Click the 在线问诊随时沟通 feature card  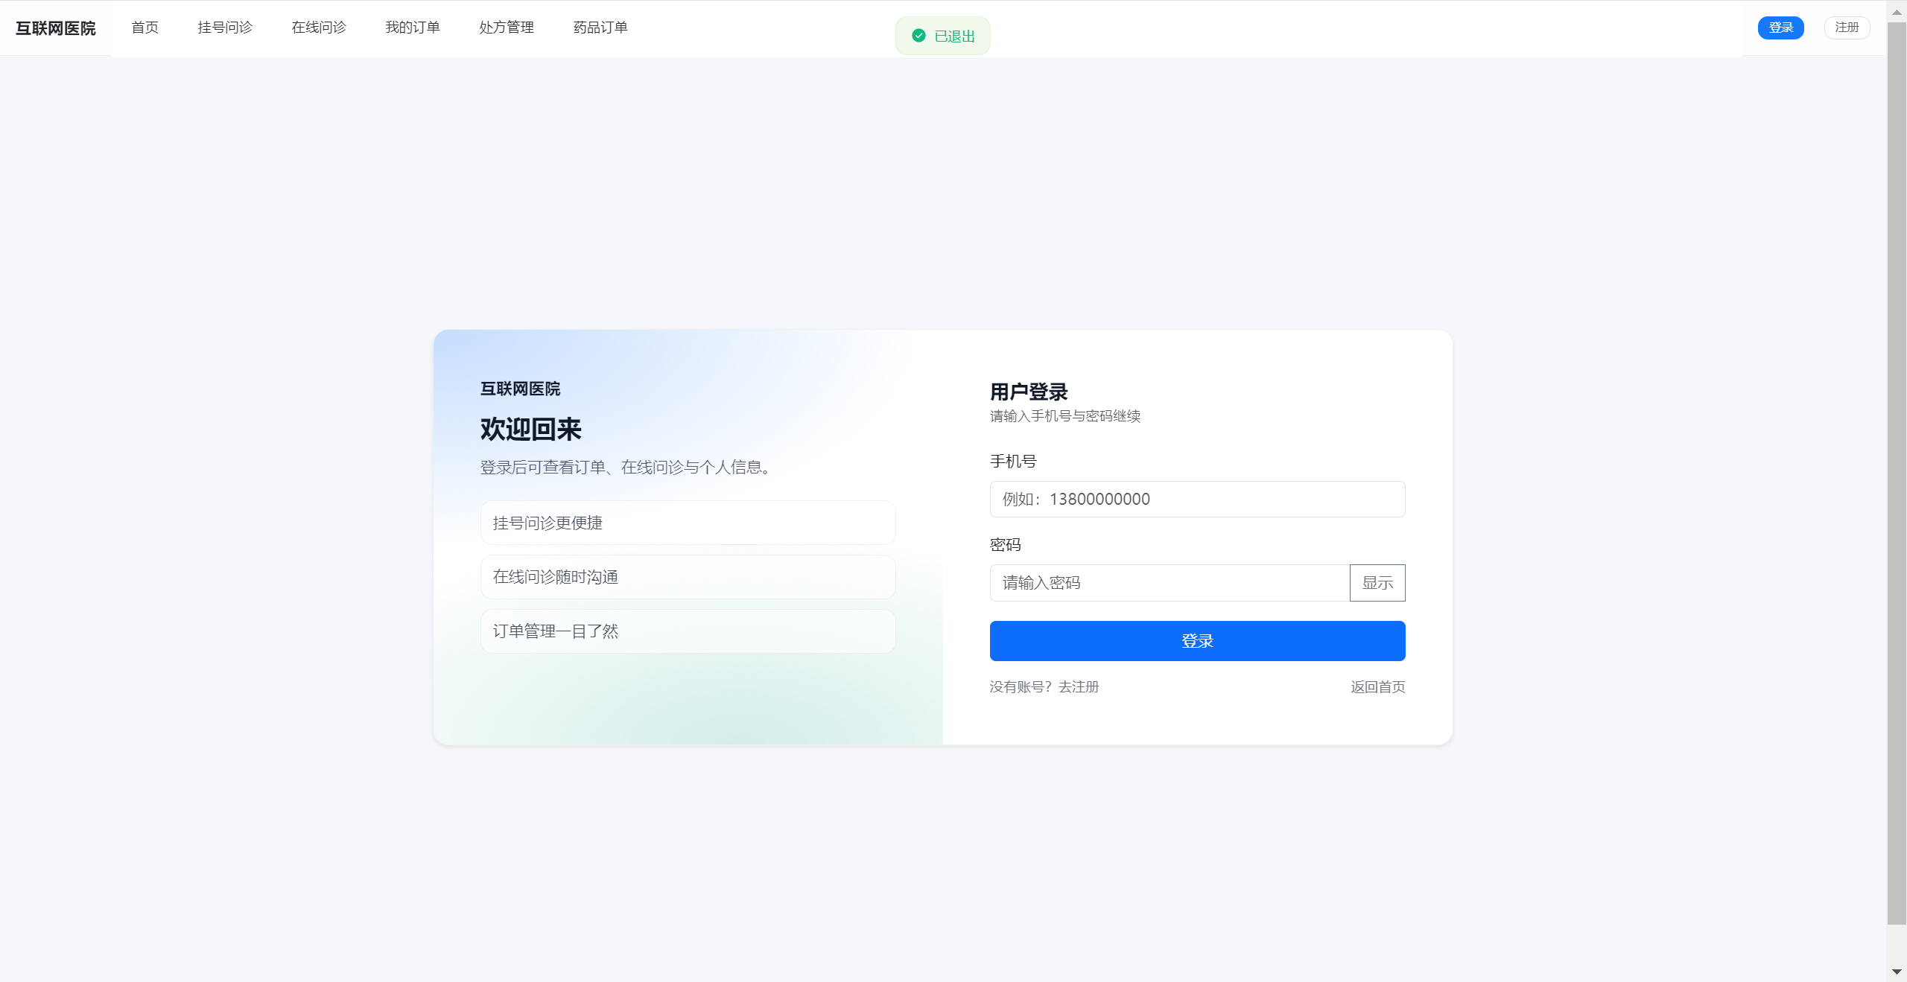point(688,577)
